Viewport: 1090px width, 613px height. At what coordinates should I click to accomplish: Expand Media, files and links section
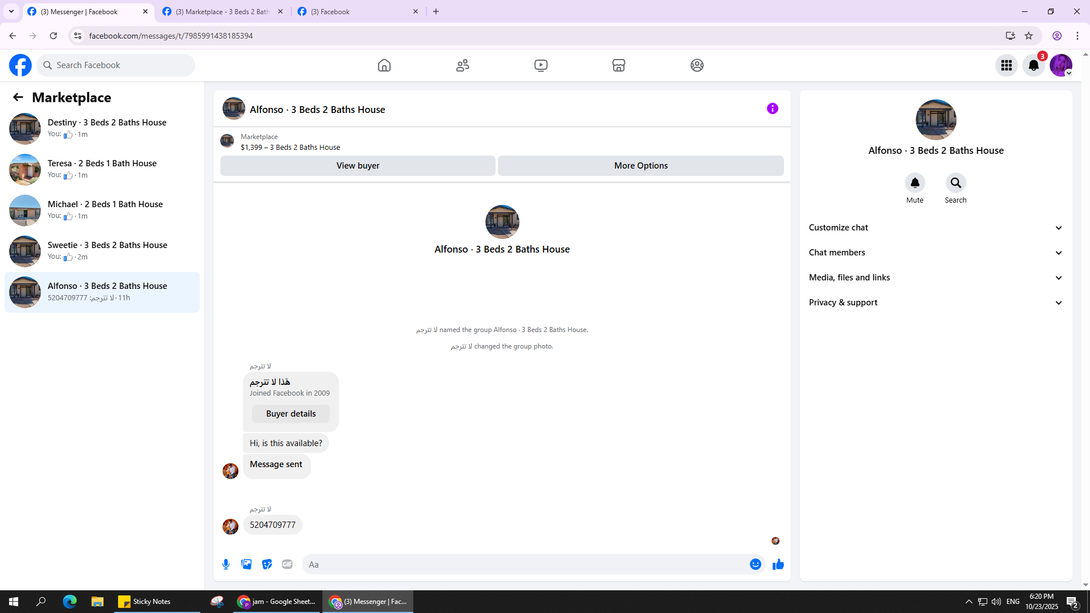click(936, 278)
